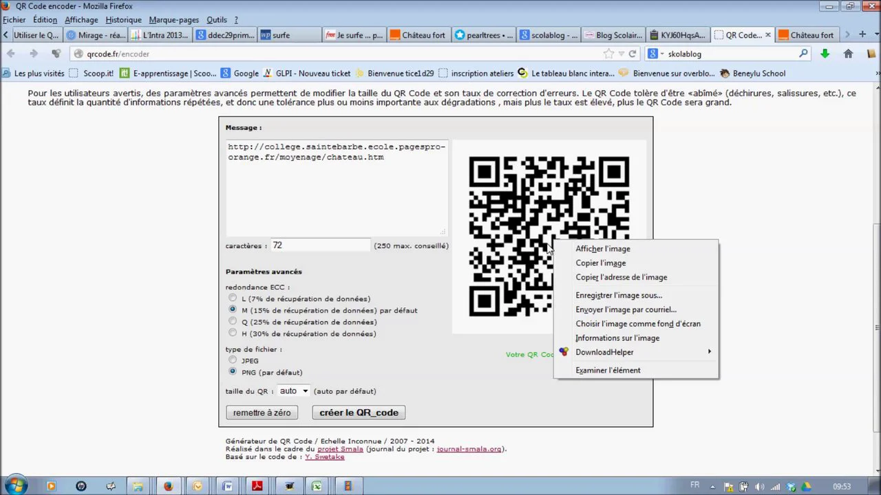
Task: Click inside the message text area
Action: (x=337, y=188)
